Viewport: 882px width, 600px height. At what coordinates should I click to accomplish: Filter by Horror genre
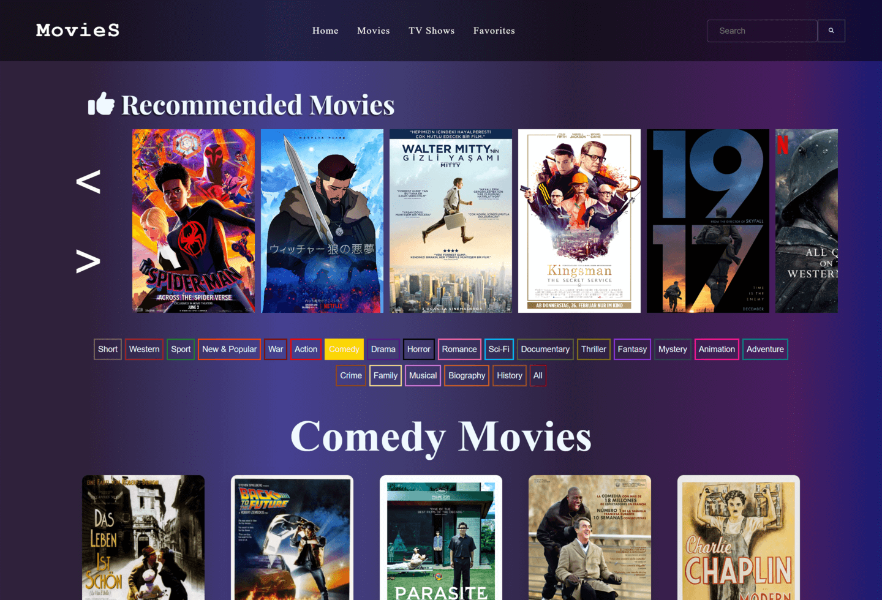[x=419, y=349]
